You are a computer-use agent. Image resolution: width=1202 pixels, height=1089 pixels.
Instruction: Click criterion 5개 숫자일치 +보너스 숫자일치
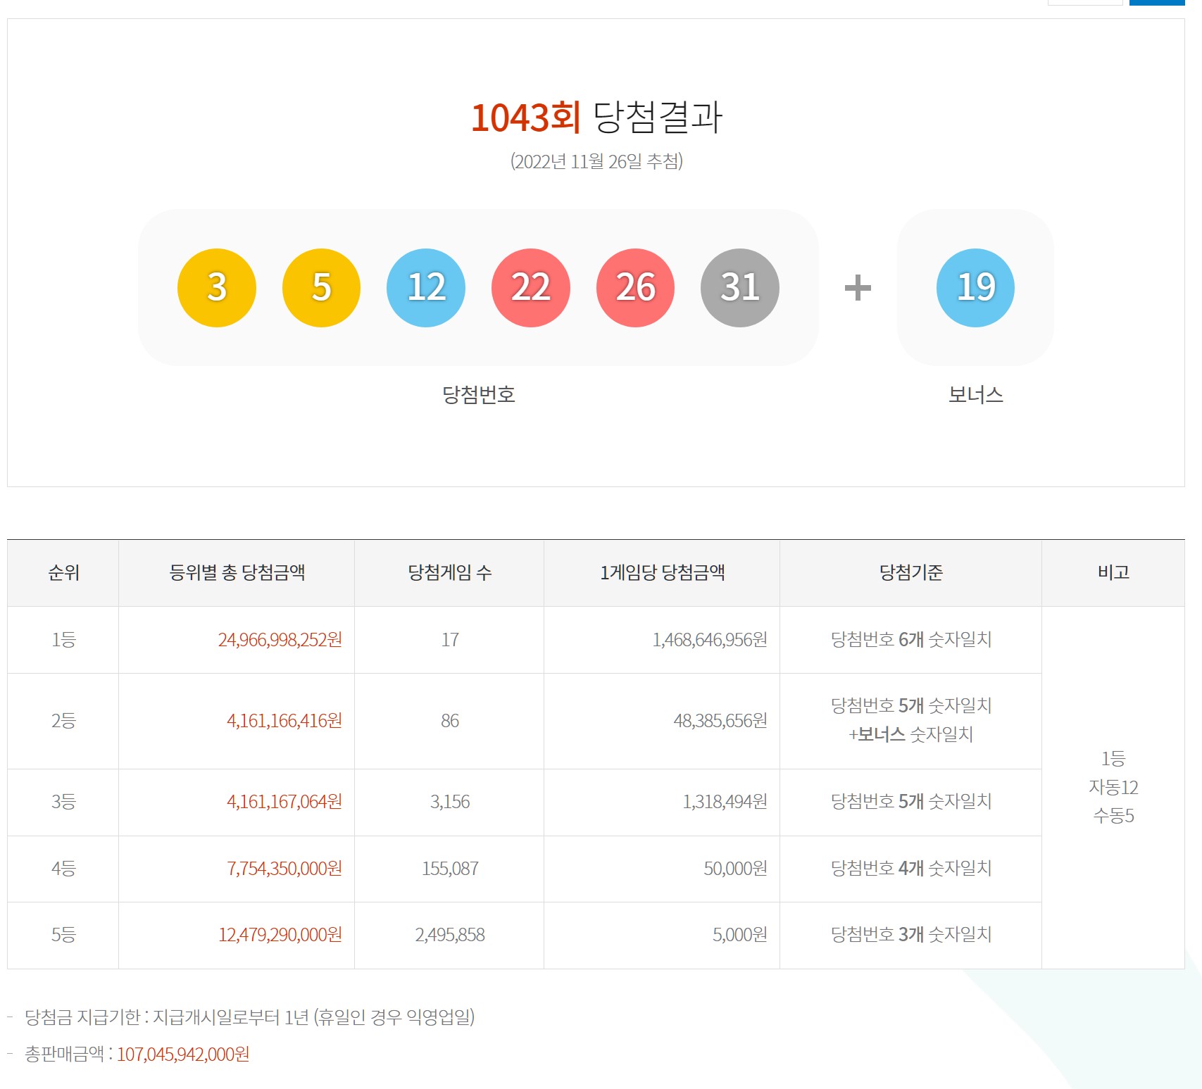pos(910,719)
